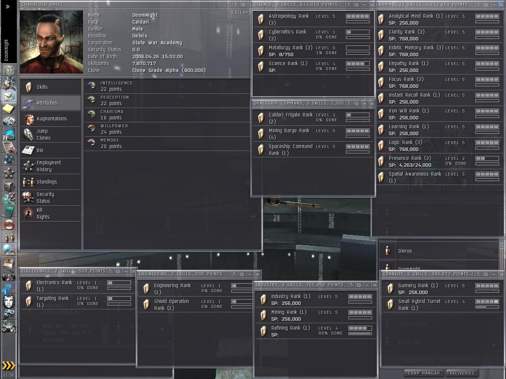Open the Security Status tab
The image size is (506, 379).
tap(51, 197)
